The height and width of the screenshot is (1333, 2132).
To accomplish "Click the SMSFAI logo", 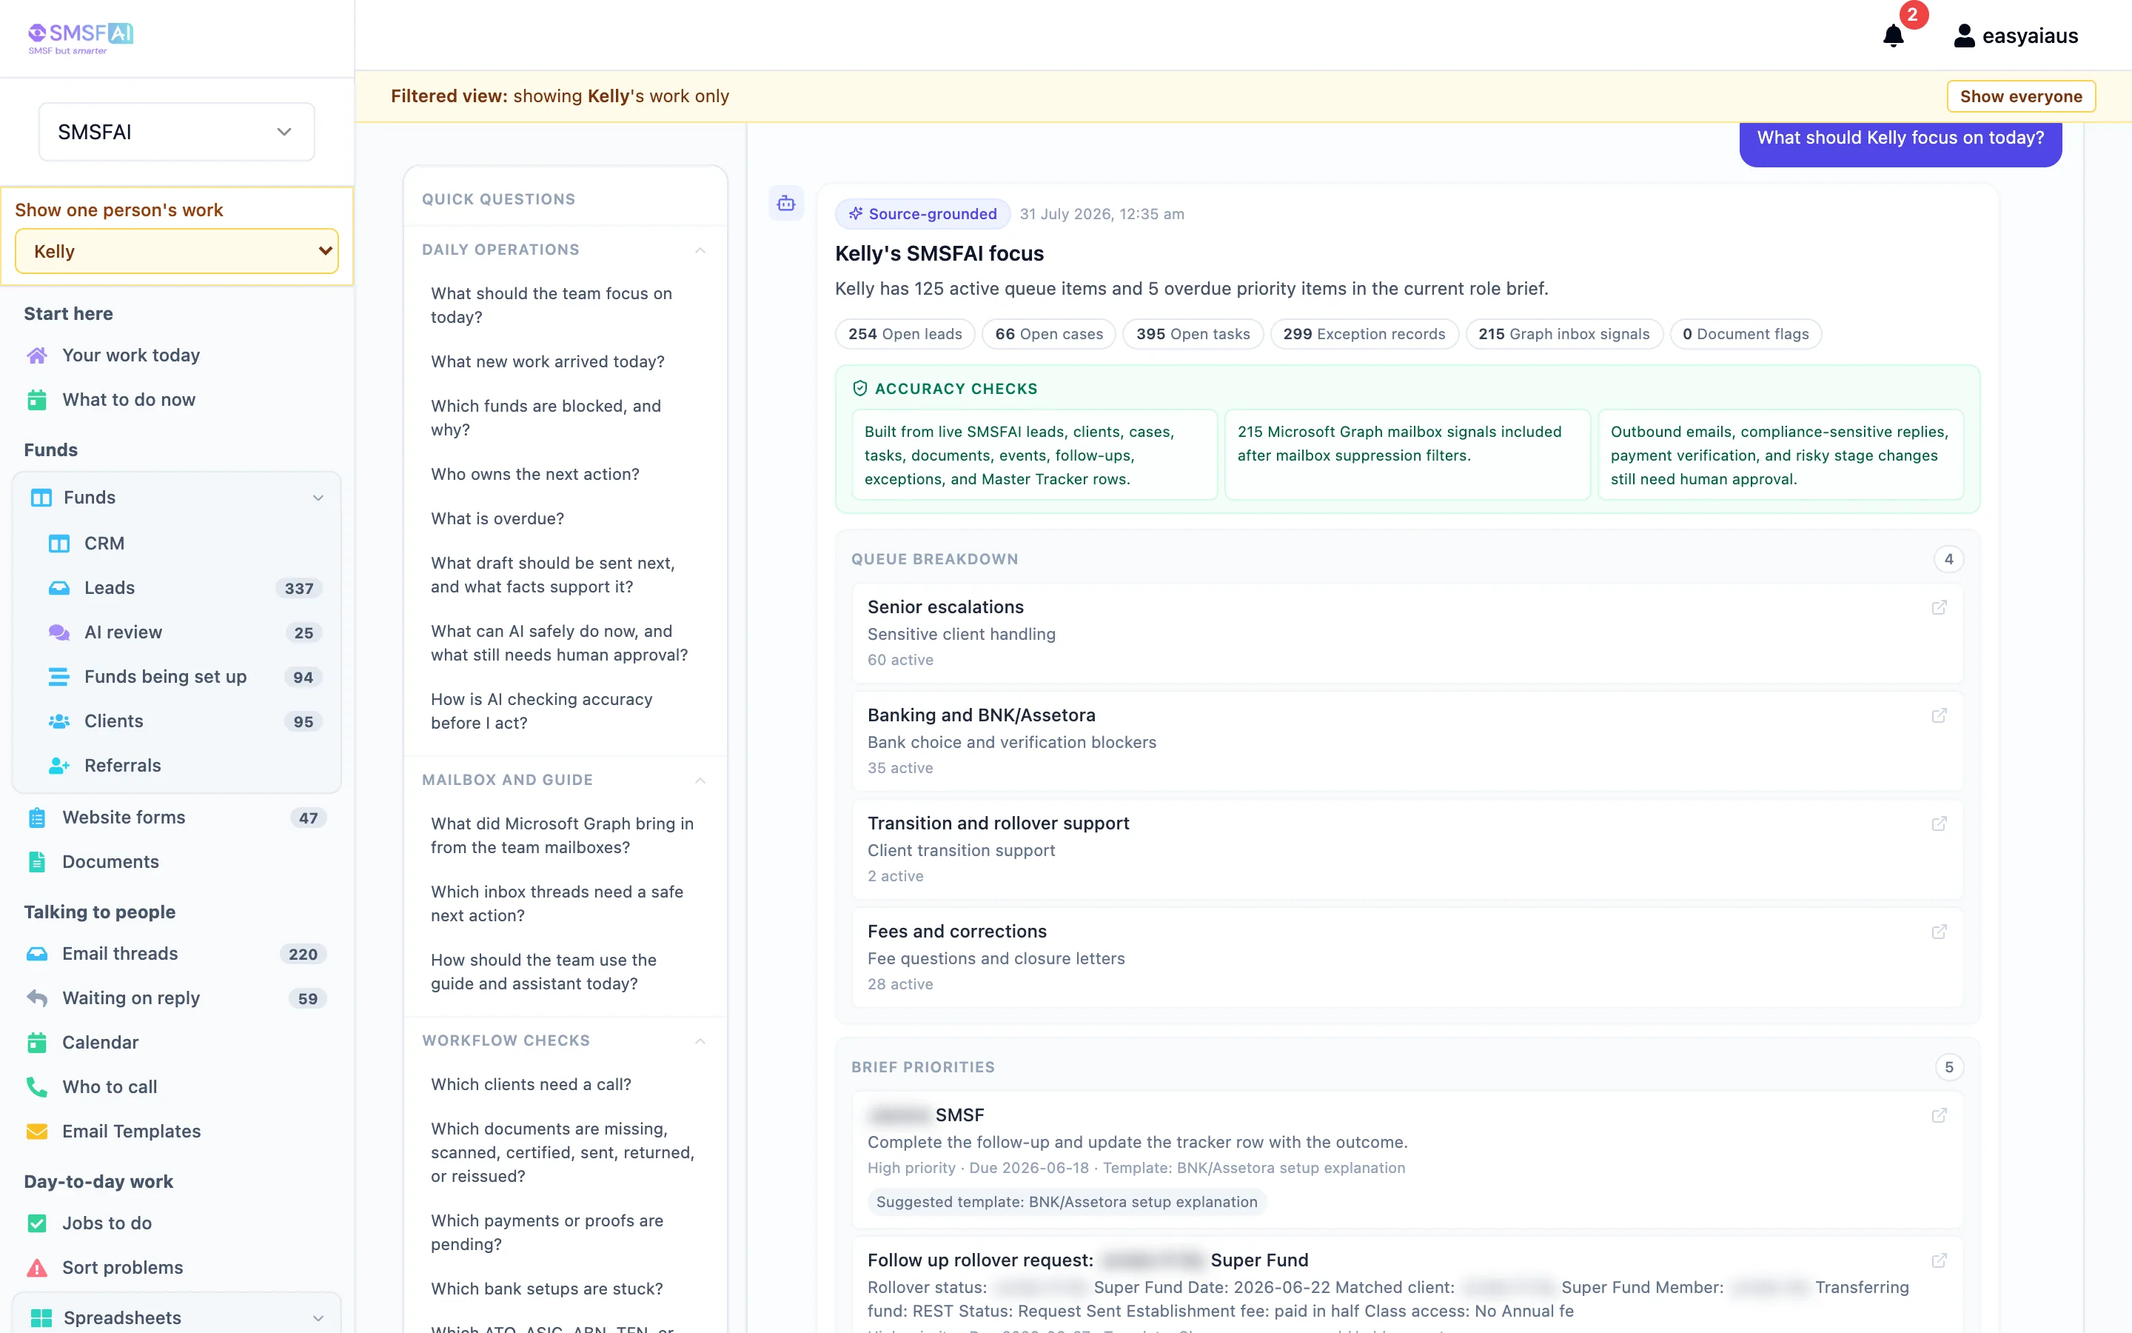I will pyautogui.click(x=80, y=38).
